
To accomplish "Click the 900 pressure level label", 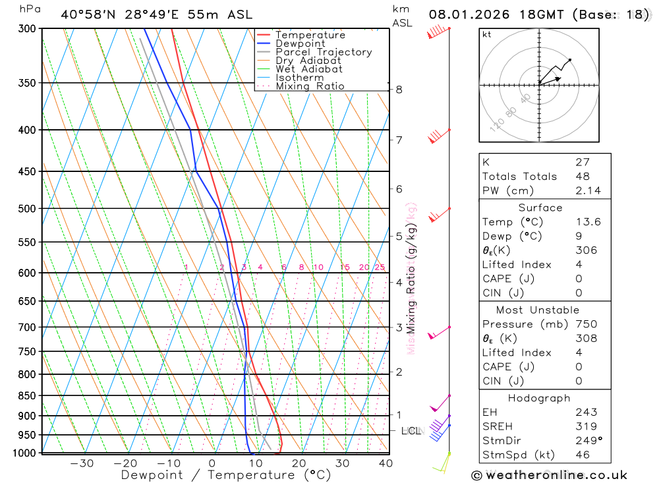I will 27,416.
